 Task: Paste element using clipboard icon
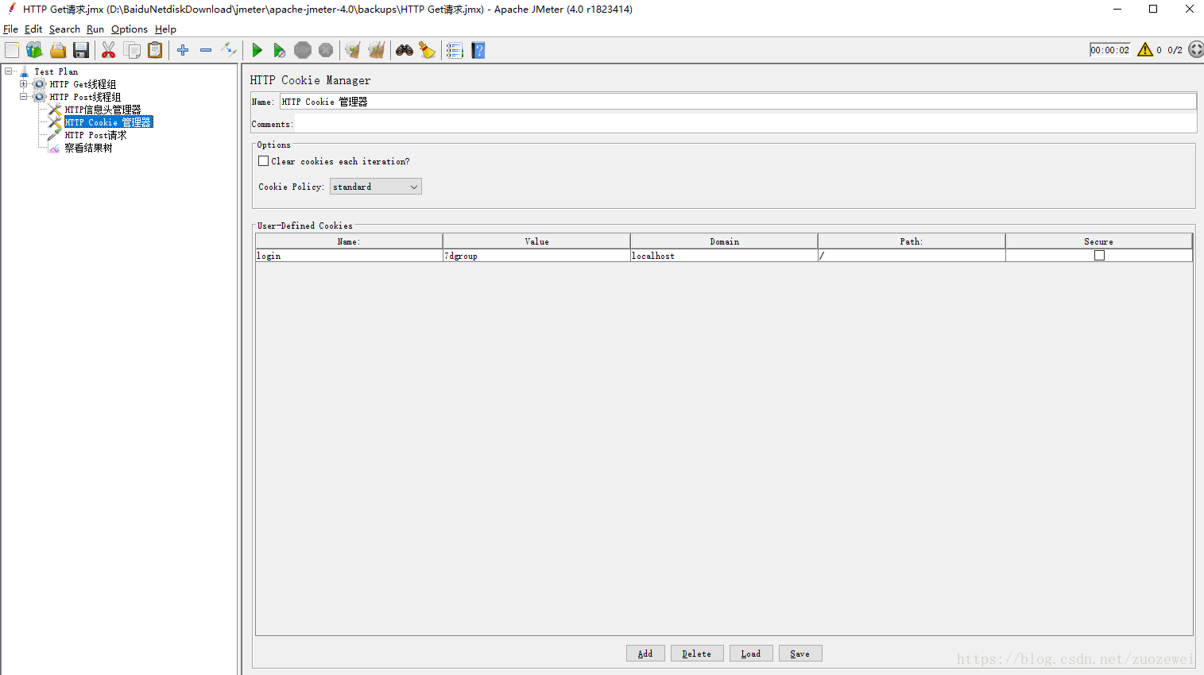coord(155,50)
